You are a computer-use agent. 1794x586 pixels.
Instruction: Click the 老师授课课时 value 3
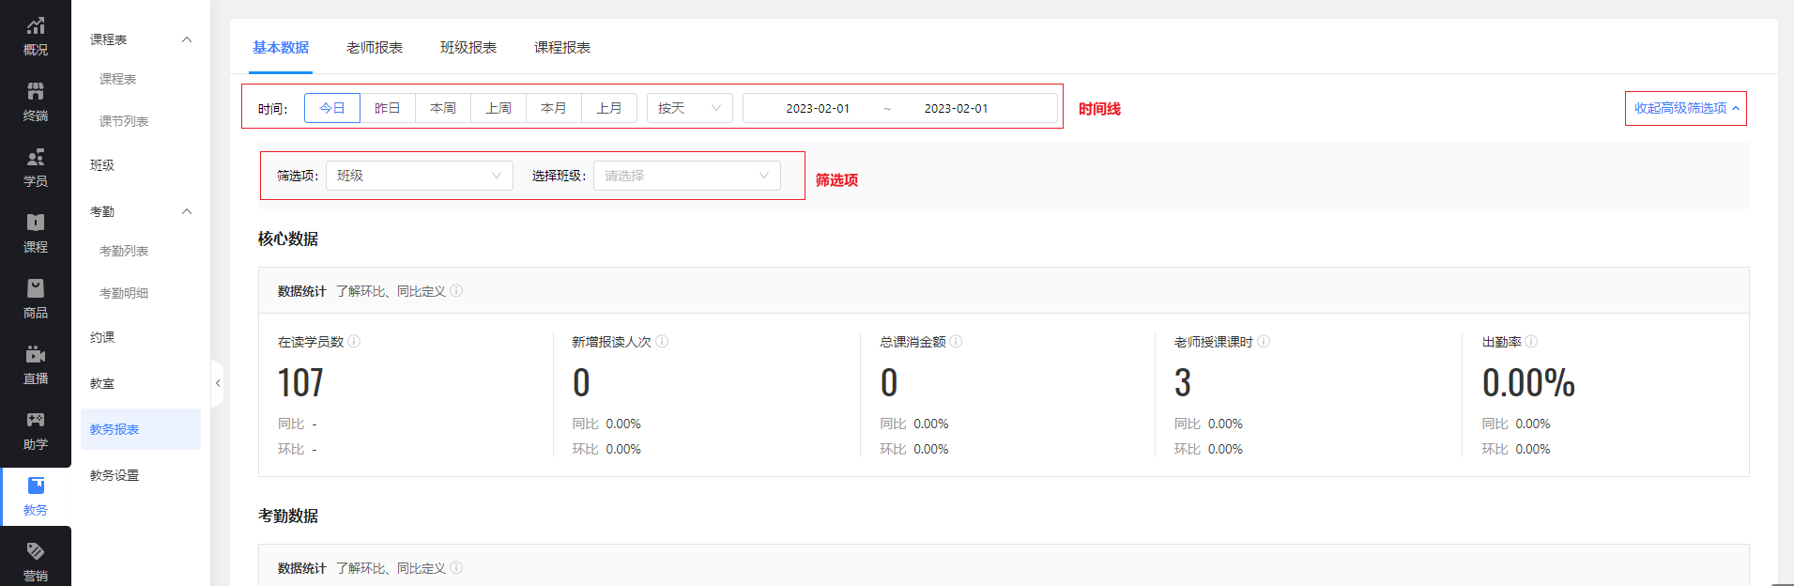(1183, 383)
